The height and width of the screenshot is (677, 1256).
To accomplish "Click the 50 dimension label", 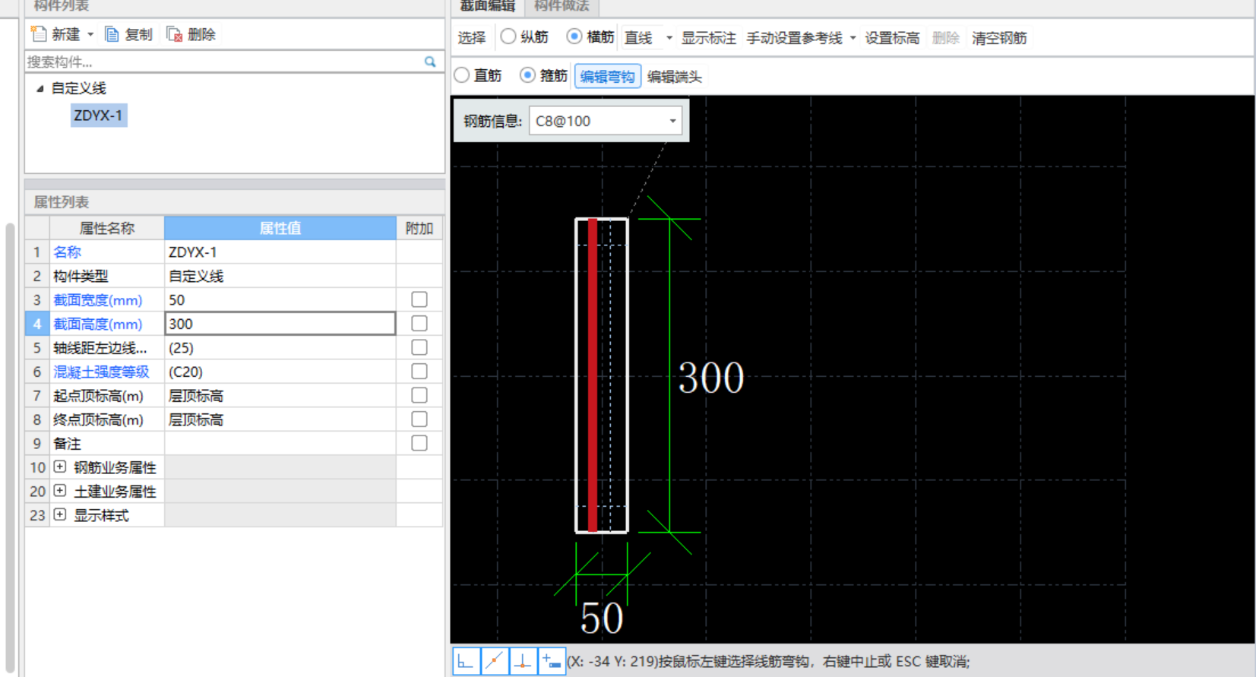I will 602,618.
